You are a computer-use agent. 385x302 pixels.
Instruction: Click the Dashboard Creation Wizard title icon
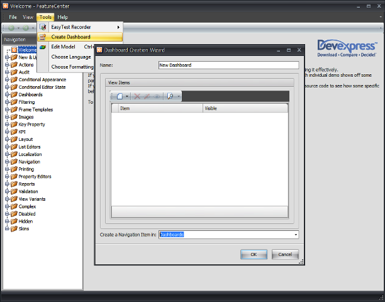coord(99,50)
